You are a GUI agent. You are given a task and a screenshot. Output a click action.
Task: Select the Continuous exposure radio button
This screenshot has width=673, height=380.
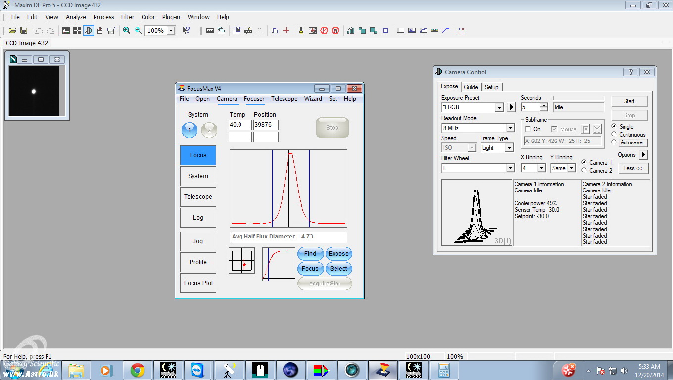(x=614, y=134)
